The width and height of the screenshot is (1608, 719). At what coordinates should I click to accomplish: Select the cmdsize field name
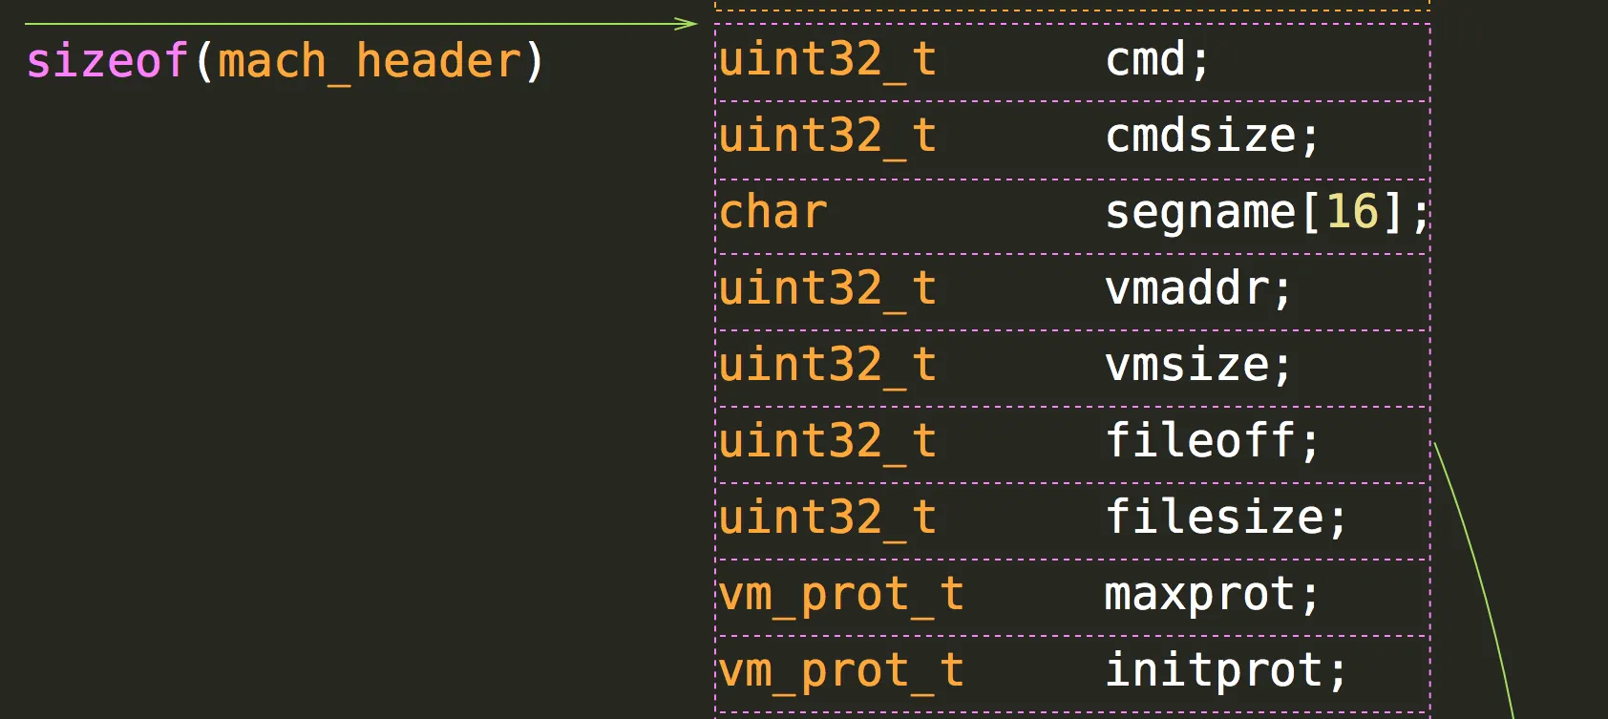click(x=1212, y=136)
